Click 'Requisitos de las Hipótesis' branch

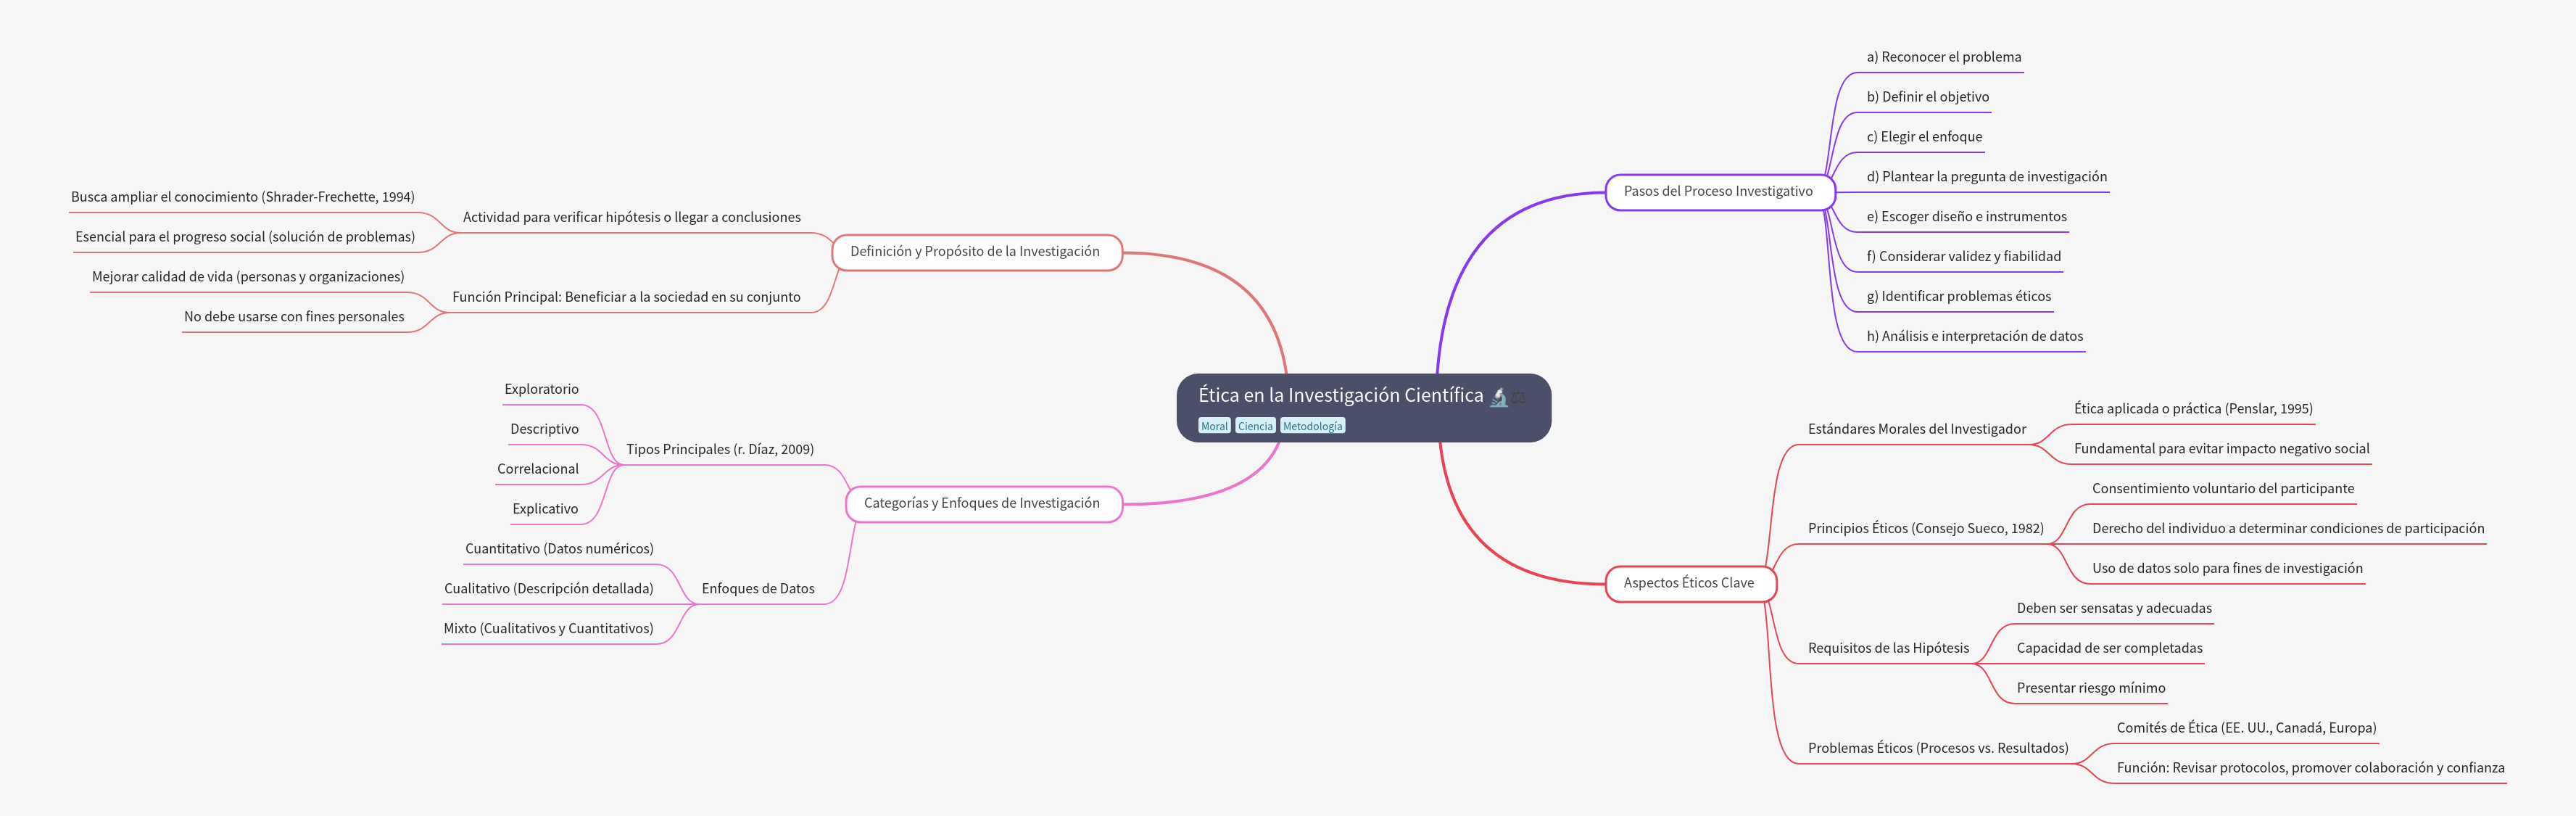click(x=1887, y=649)
